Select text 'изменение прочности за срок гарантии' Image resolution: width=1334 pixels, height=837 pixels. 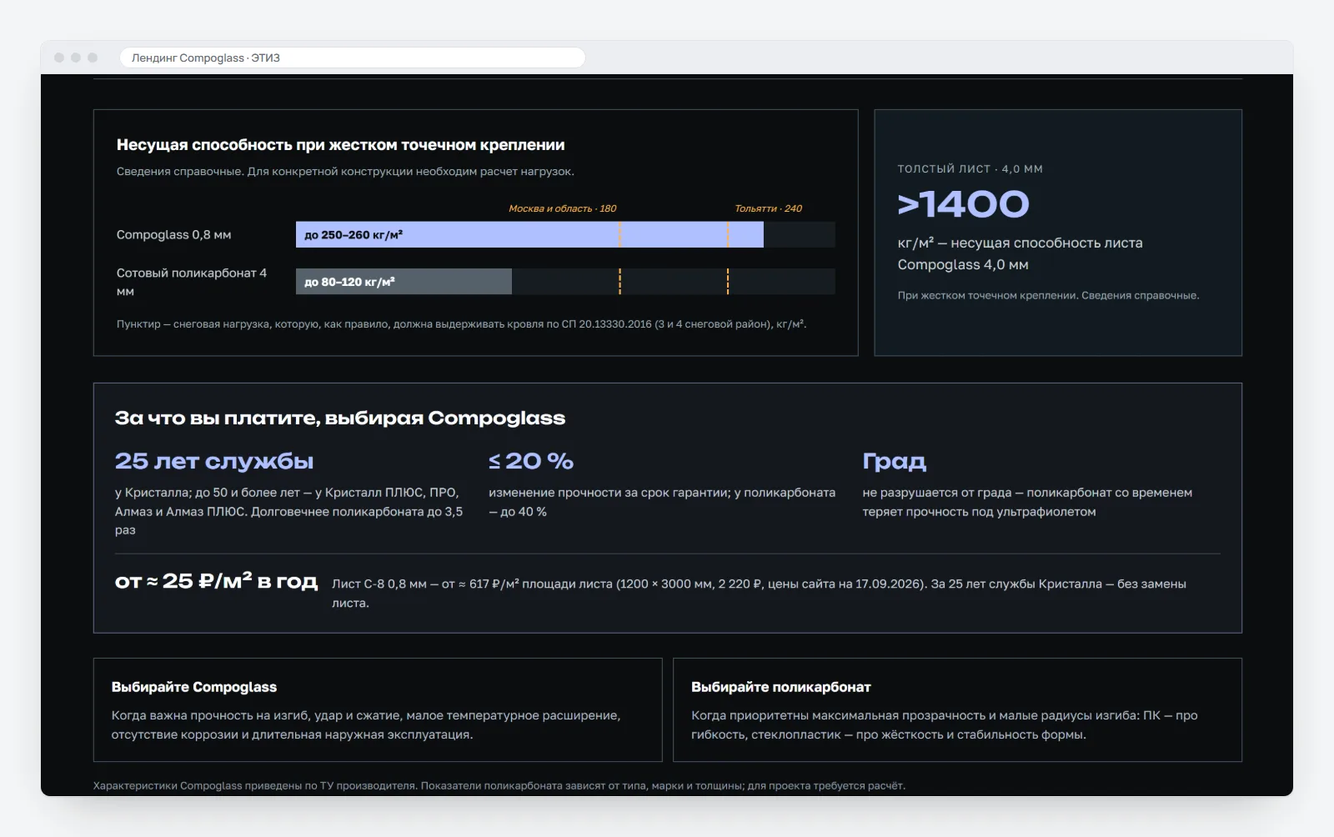(608, 493)
